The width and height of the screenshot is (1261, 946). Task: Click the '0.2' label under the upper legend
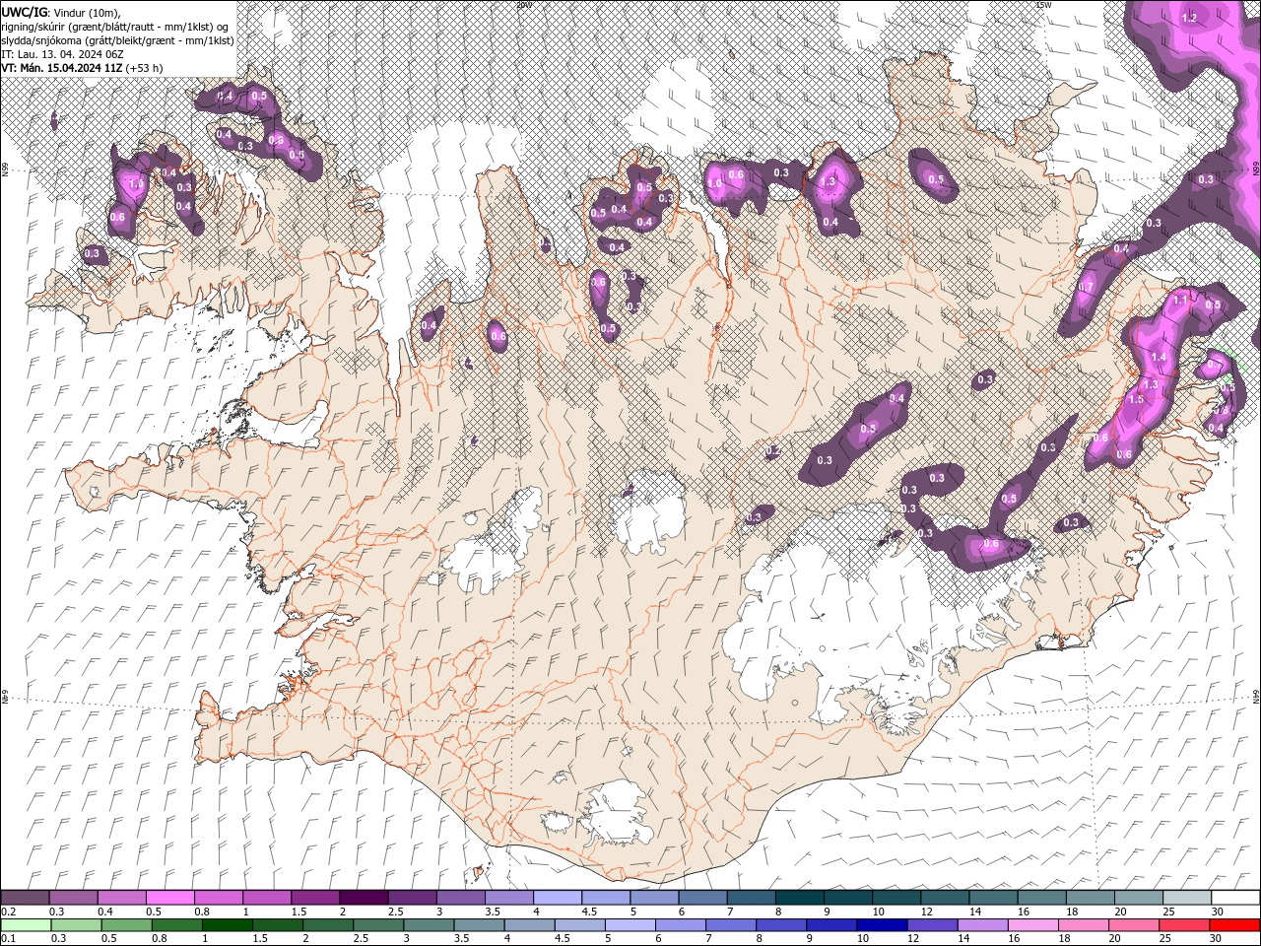[8, 912]
